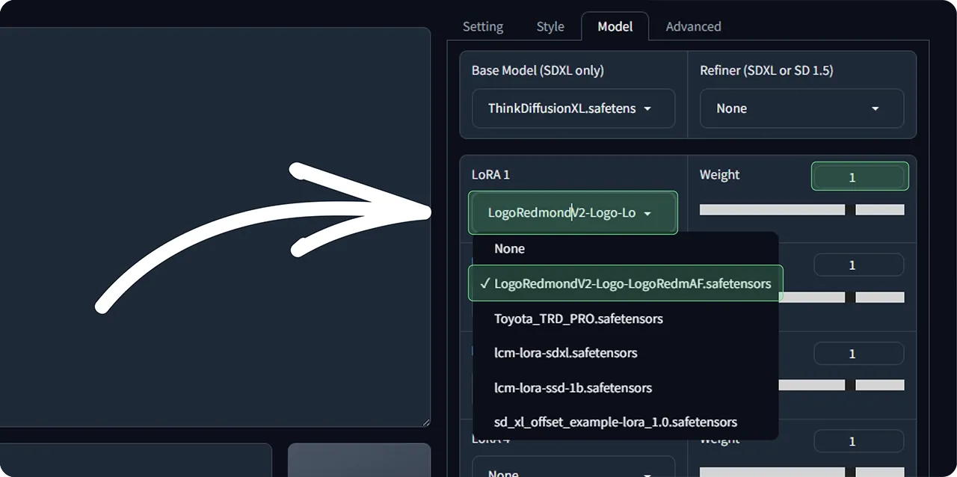Open the Advanced tab

pos(692,26)
